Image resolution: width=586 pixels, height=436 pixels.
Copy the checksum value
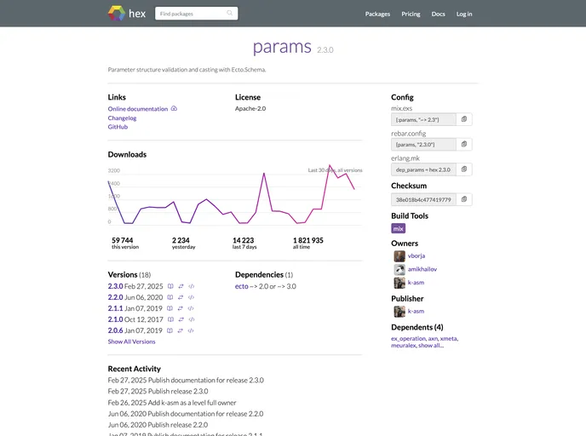[x=464, y=199]
